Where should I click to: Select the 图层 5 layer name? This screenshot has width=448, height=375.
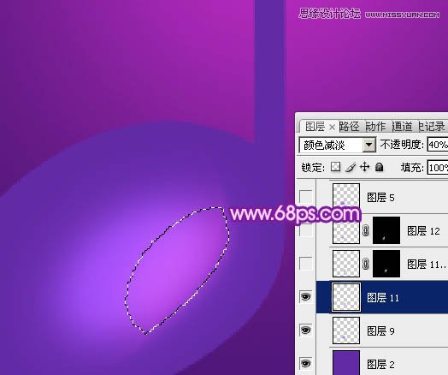(x=380, y=198)
